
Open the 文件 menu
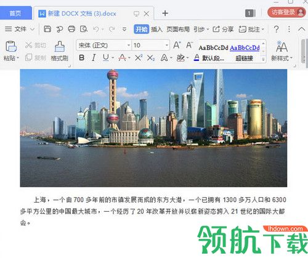click(20, 29)
